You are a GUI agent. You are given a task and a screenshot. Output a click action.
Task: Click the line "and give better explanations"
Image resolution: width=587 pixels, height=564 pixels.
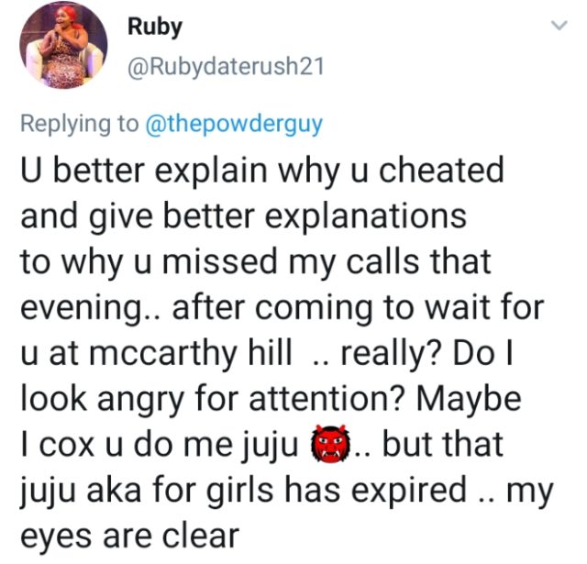click(242, 217)
